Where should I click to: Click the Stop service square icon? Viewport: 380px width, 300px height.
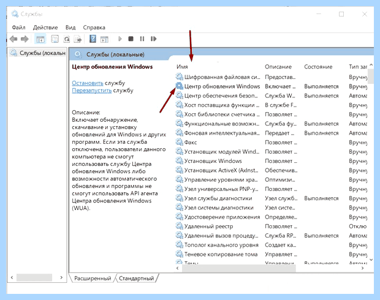coord(131,39)
